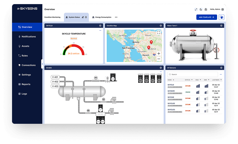Switch to the Energy Consumption tab
This screenshot has width=238, height=144.
pos(103,17)
